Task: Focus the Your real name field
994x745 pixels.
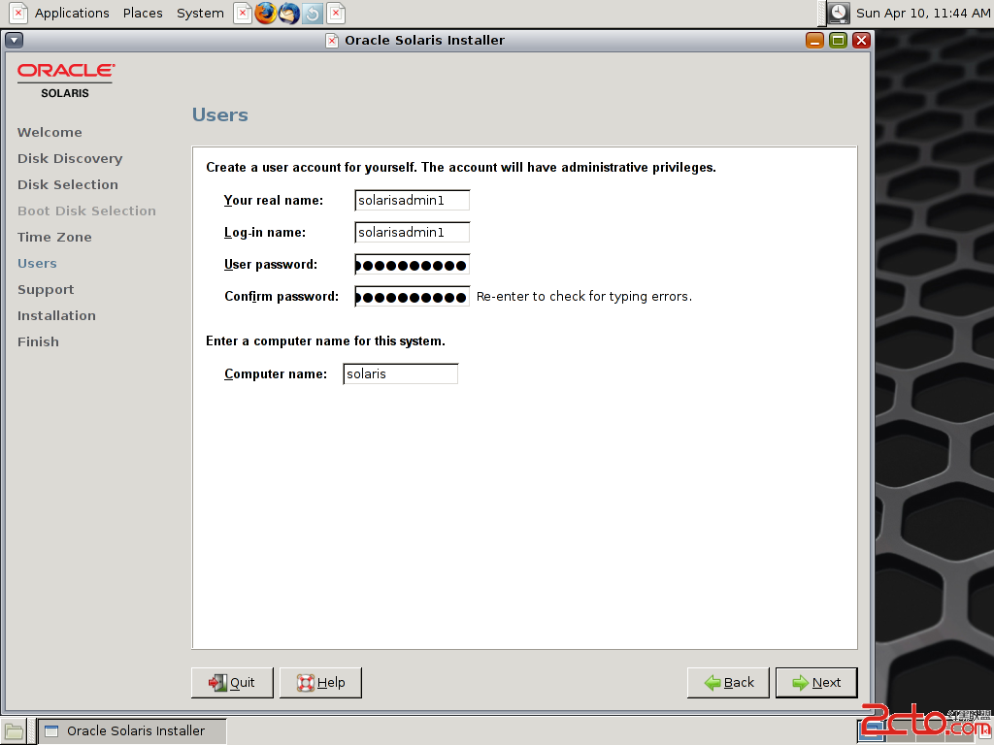Action: [x=412, y=200]
